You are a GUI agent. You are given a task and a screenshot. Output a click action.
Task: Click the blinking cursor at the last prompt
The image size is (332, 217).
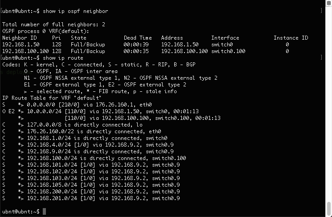(x=44, y=211)
